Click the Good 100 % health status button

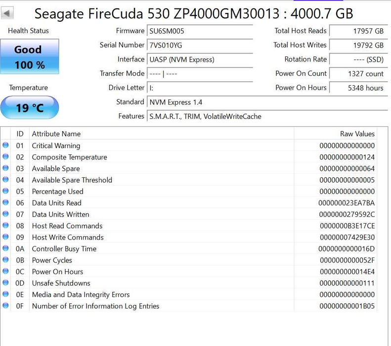pos(30,56)
